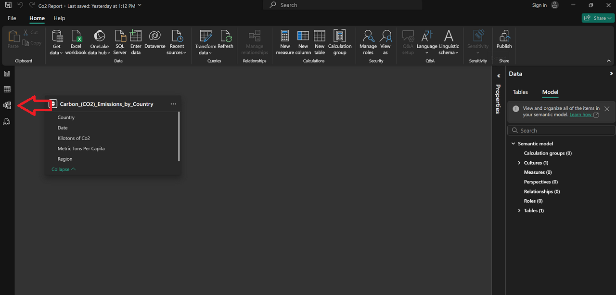Select the Date field
Image resolution: width=616 pixels, height=295 pixels.
point(63,128)
